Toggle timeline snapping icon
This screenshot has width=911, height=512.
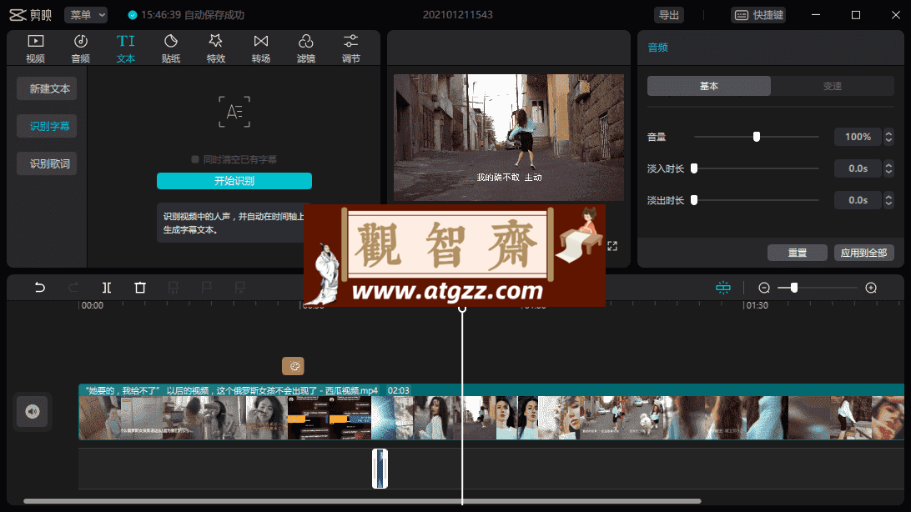pos(723,288)
